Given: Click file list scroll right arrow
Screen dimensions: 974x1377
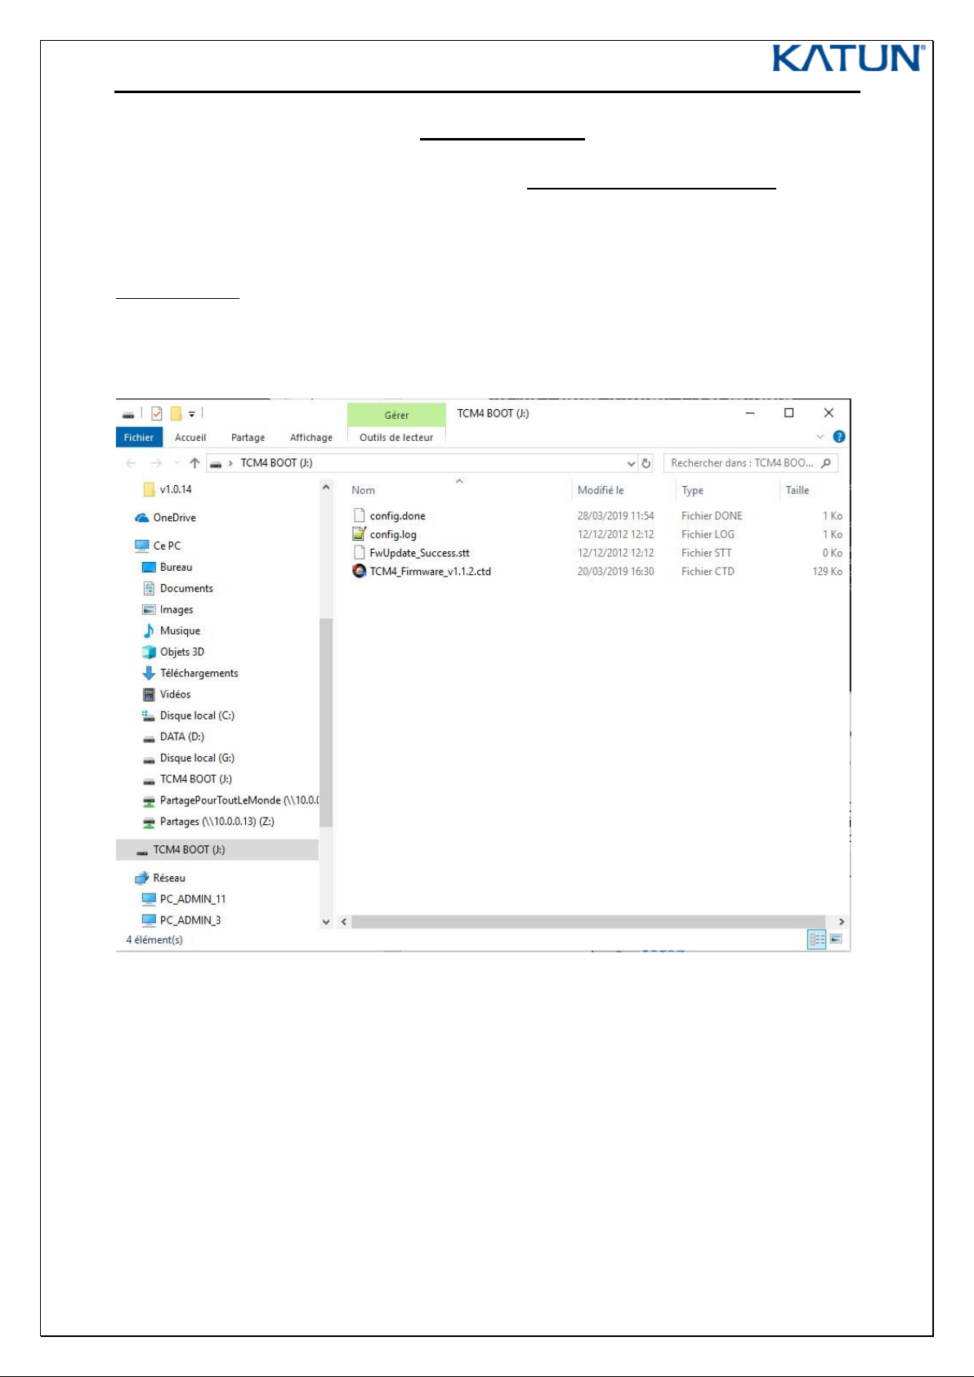Looking at the screenshot, I should coord(841,922).
